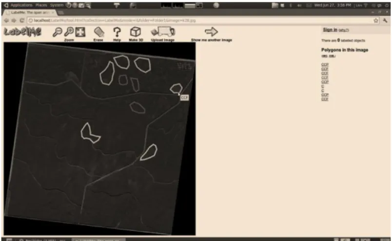This screenshot has height=241, width=392.
Task: Click the topmost CCF link in the polygon list
Action: click(x=325, y=65)
